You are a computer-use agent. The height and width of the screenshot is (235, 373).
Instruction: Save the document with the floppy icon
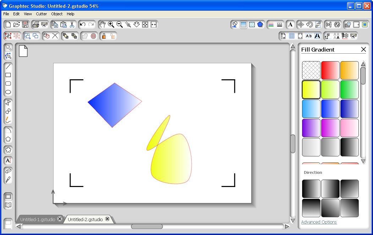25,25
